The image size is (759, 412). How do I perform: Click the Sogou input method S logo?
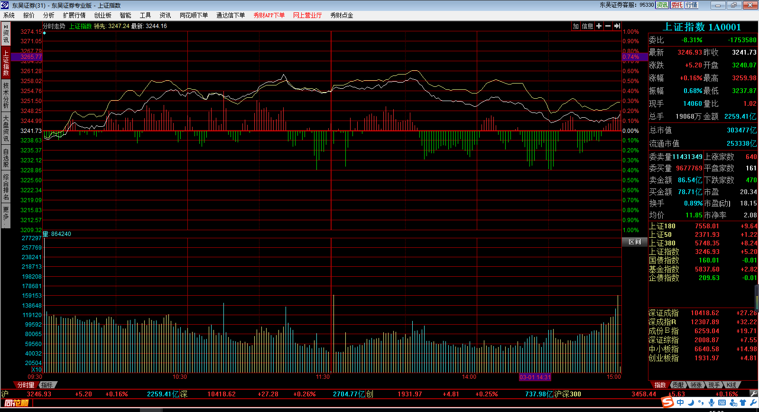coord(667,403)
